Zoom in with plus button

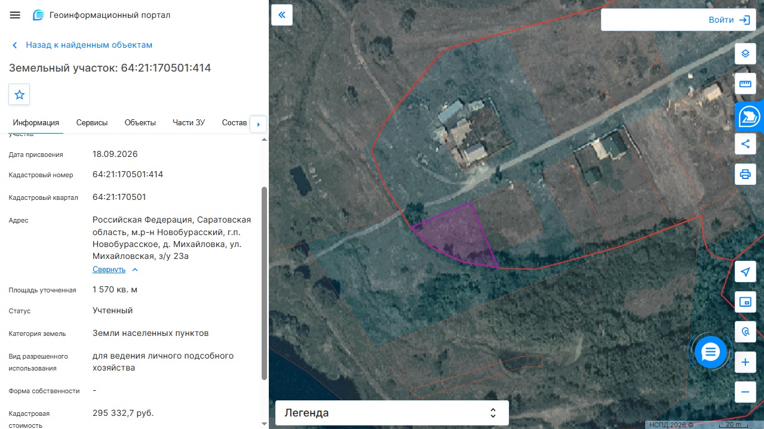tap(745, 362)
